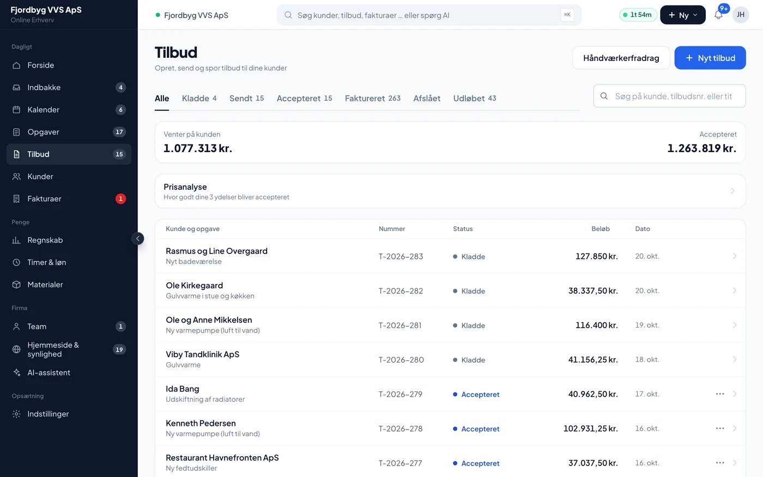
Task: Create a new quote with Nyt tilbud
Action: pyautogui.click(x=710, y=58)
